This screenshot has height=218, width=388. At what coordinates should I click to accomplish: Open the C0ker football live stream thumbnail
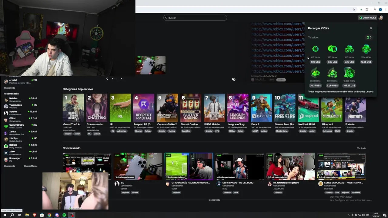pyautogui.click(x=189, y=166)
